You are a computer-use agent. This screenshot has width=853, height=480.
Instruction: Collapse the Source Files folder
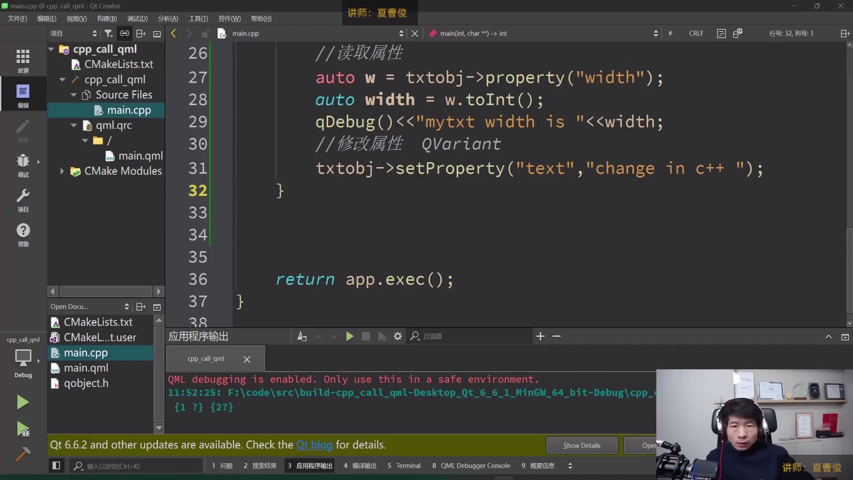point(74,95)
